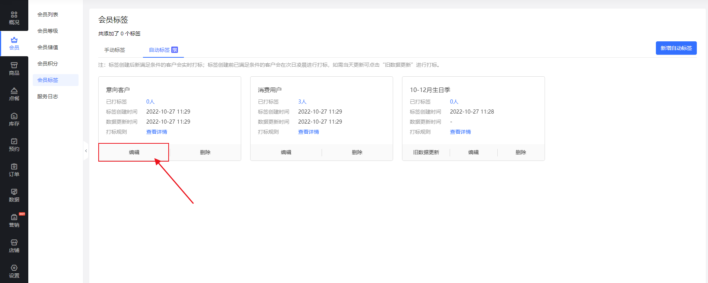Click the 订单 orders sidebar icon
The width and height of the screenshot is (708, 283).
click(x=14, y=170)
